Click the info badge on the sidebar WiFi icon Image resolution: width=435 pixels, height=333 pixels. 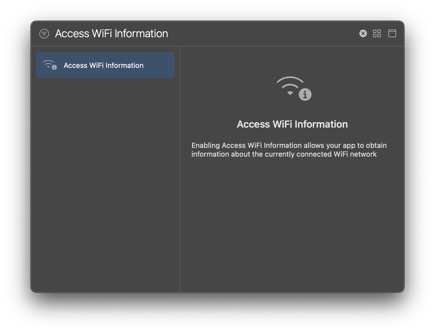[54, 67]
